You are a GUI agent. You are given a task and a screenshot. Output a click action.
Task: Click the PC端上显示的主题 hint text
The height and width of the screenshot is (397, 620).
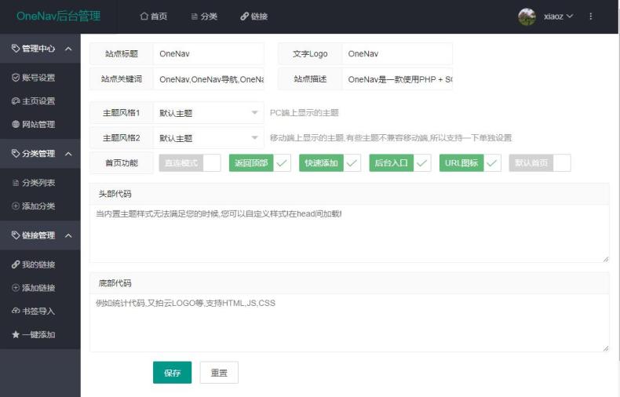click(304, 113)
